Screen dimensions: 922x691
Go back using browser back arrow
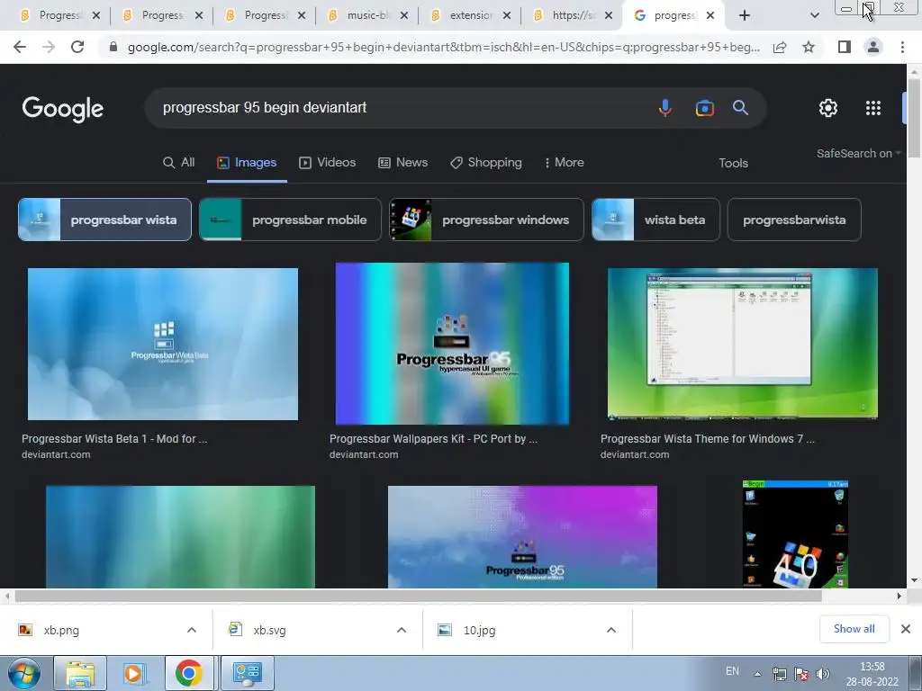coord(20,47)
